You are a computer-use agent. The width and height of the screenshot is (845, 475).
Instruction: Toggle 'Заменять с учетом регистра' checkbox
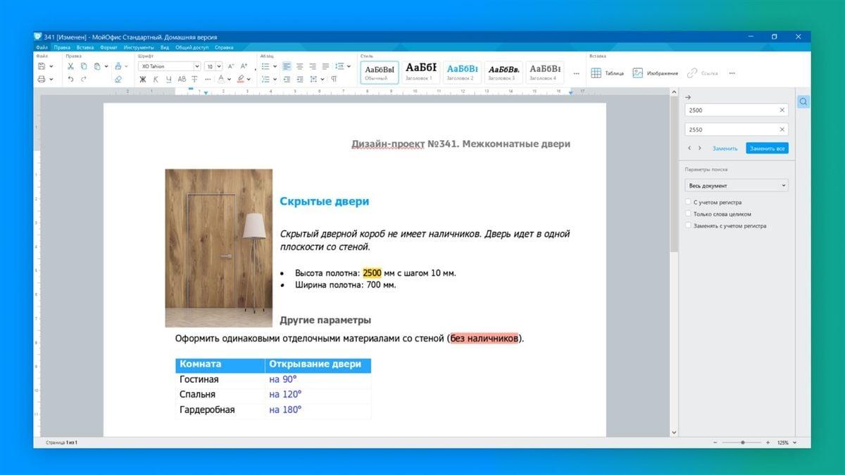click(x=688, y=226)
